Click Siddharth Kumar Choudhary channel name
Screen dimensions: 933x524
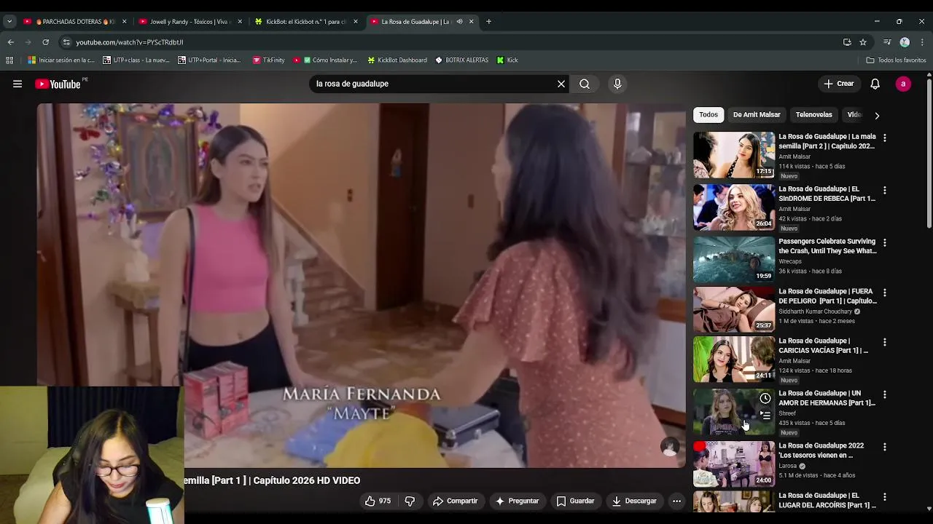click(815, 311)
